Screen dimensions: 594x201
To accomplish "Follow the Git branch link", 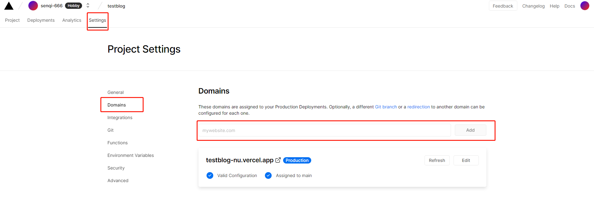I will pos(386,107).
